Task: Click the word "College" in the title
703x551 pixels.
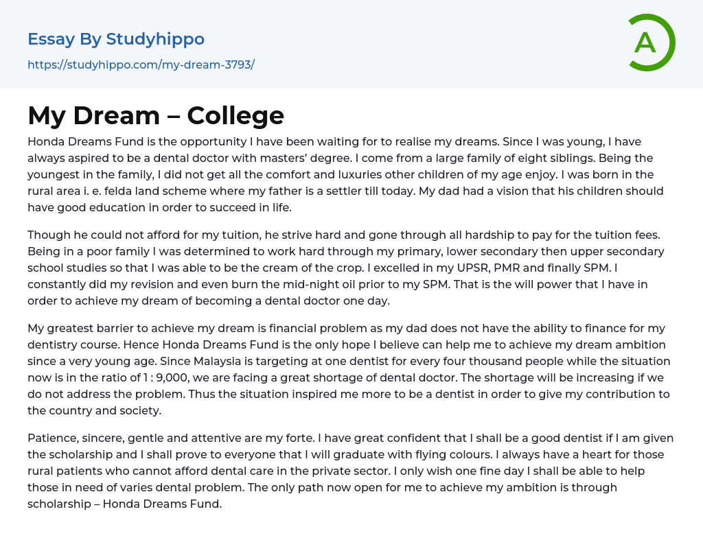Action: (235, 115)
